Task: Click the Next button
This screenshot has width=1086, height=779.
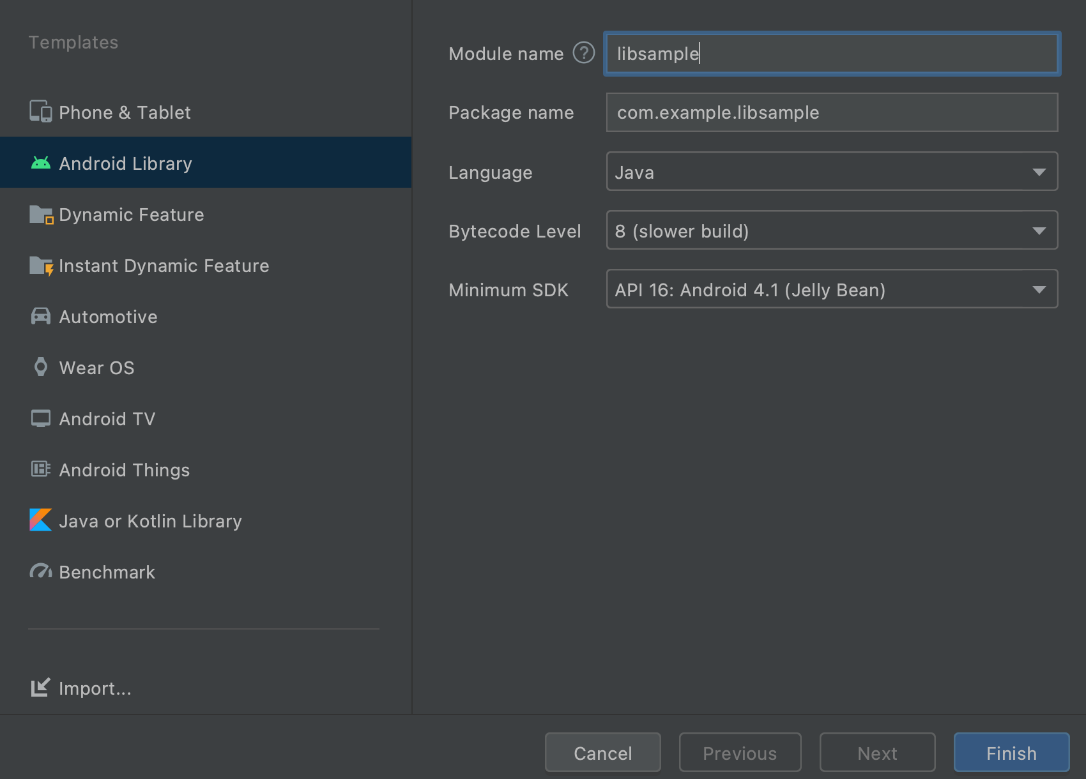Action: tap(878, 752)
